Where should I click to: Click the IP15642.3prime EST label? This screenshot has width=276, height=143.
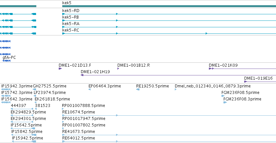17,99
